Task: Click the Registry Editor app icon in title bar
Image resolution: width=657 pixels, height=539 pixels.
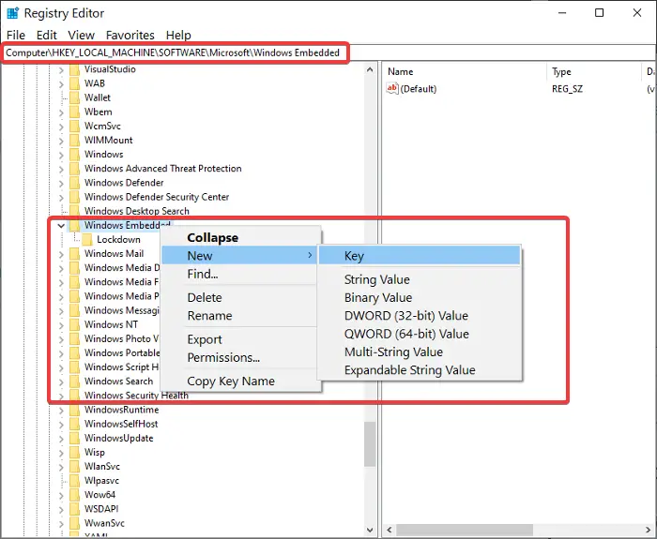Action: [13, 13]
